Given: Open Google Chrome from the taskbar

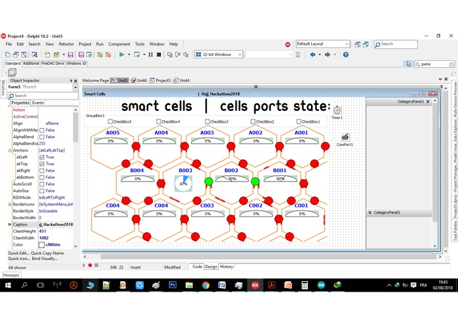Looking at the screenshot, I should [206, 285].
